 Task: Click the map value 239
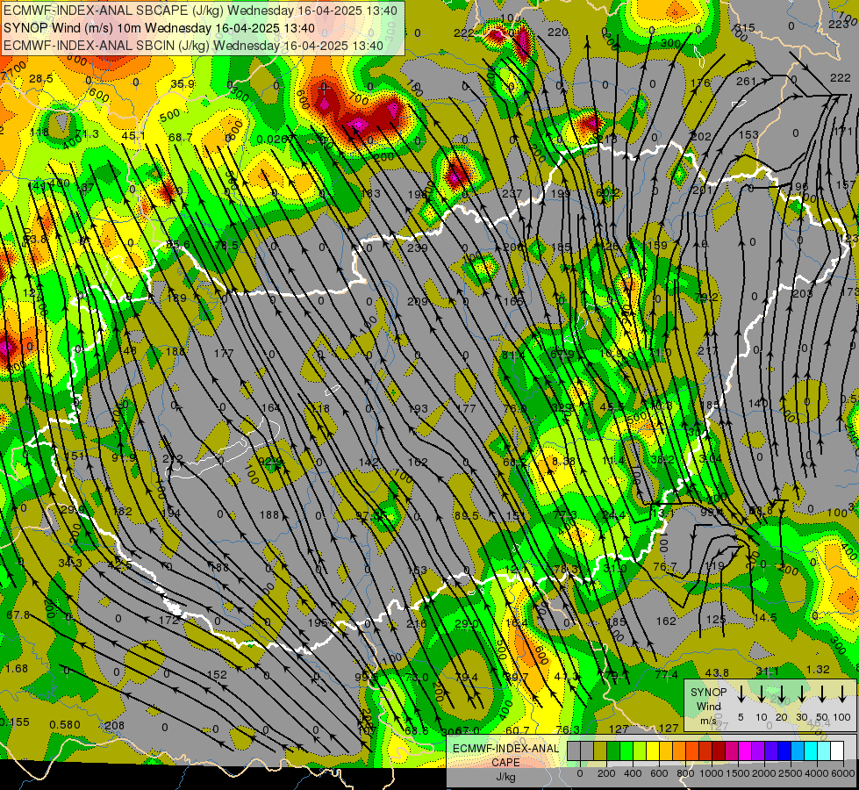click(x=418, y=248)
